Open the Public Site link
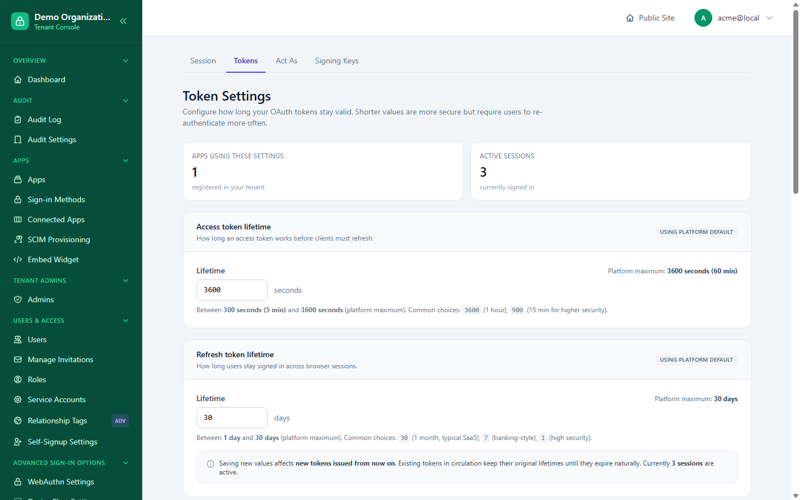Image resolution: width=800 pixels, height=500 pixels. pos(650,18)
